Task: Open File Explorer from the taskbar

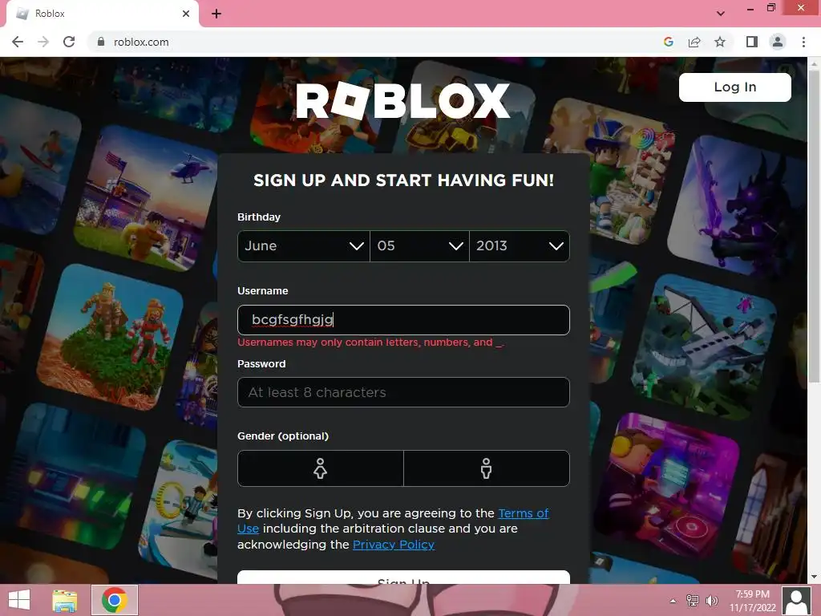Action: pos(65,600)
